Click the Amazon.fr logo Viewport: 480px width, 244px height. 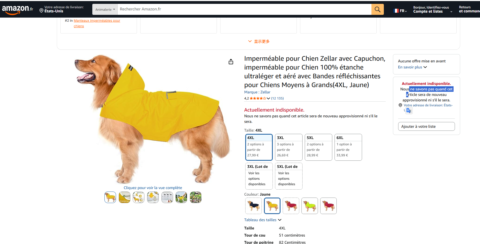17,9
